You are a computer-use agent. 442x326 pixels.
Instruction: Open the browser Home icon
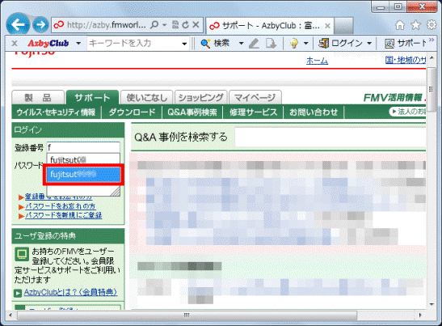[x=400, y=25]
